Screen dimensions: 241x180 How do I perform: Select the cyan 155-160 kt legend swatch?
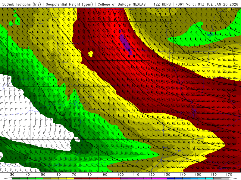point(209,178)
